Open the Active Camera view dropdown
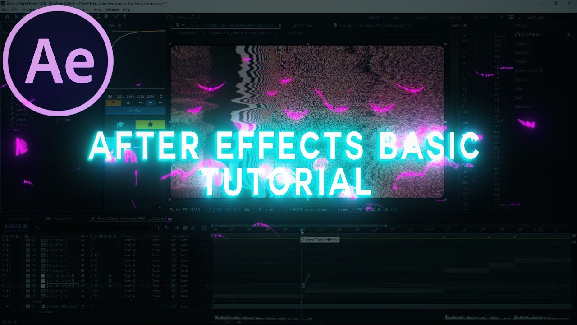This screenshot has height=325, width=577. (318, 210)
